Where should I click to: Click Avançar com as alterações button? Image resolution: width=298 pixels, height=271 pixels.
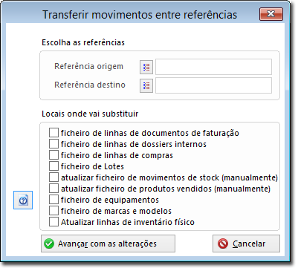(108, 244)
